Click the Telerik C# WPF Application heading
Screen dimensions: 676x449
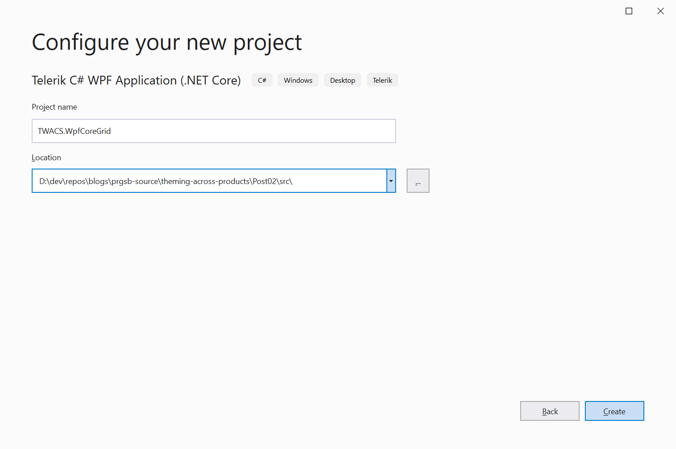[136, 80]
